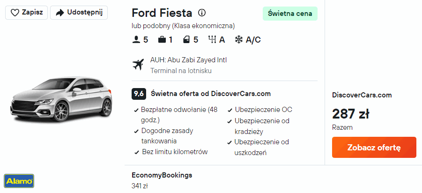Click the 9.6 rating badge
422x193 pixels.
139,94
